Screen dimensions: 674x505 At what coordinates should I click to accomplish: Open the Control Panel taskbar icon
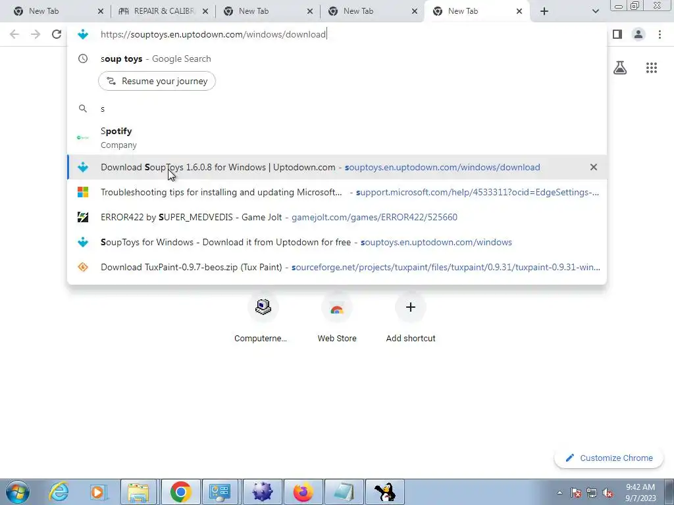tap(220, 492)
